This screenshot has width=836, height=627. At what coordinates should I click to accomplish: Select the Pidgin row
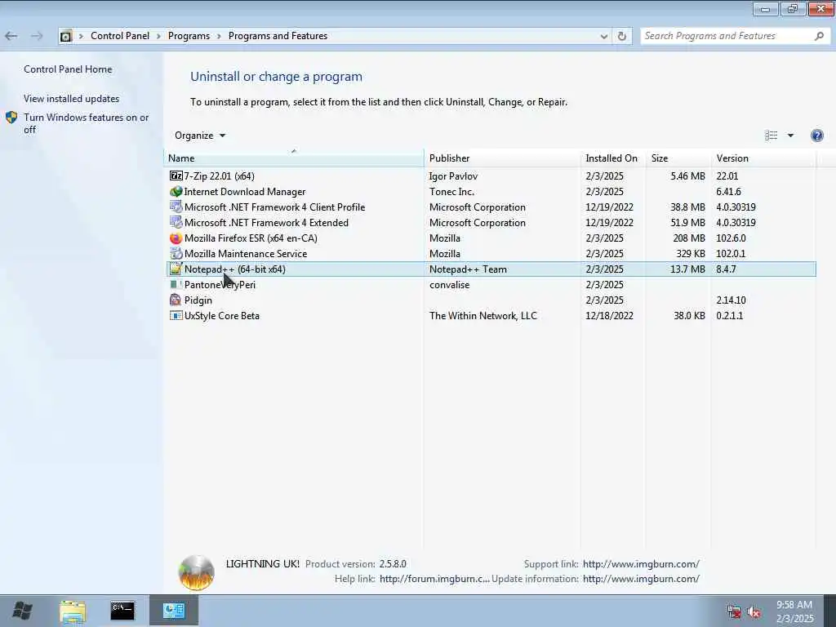click(x=491, y=300)
